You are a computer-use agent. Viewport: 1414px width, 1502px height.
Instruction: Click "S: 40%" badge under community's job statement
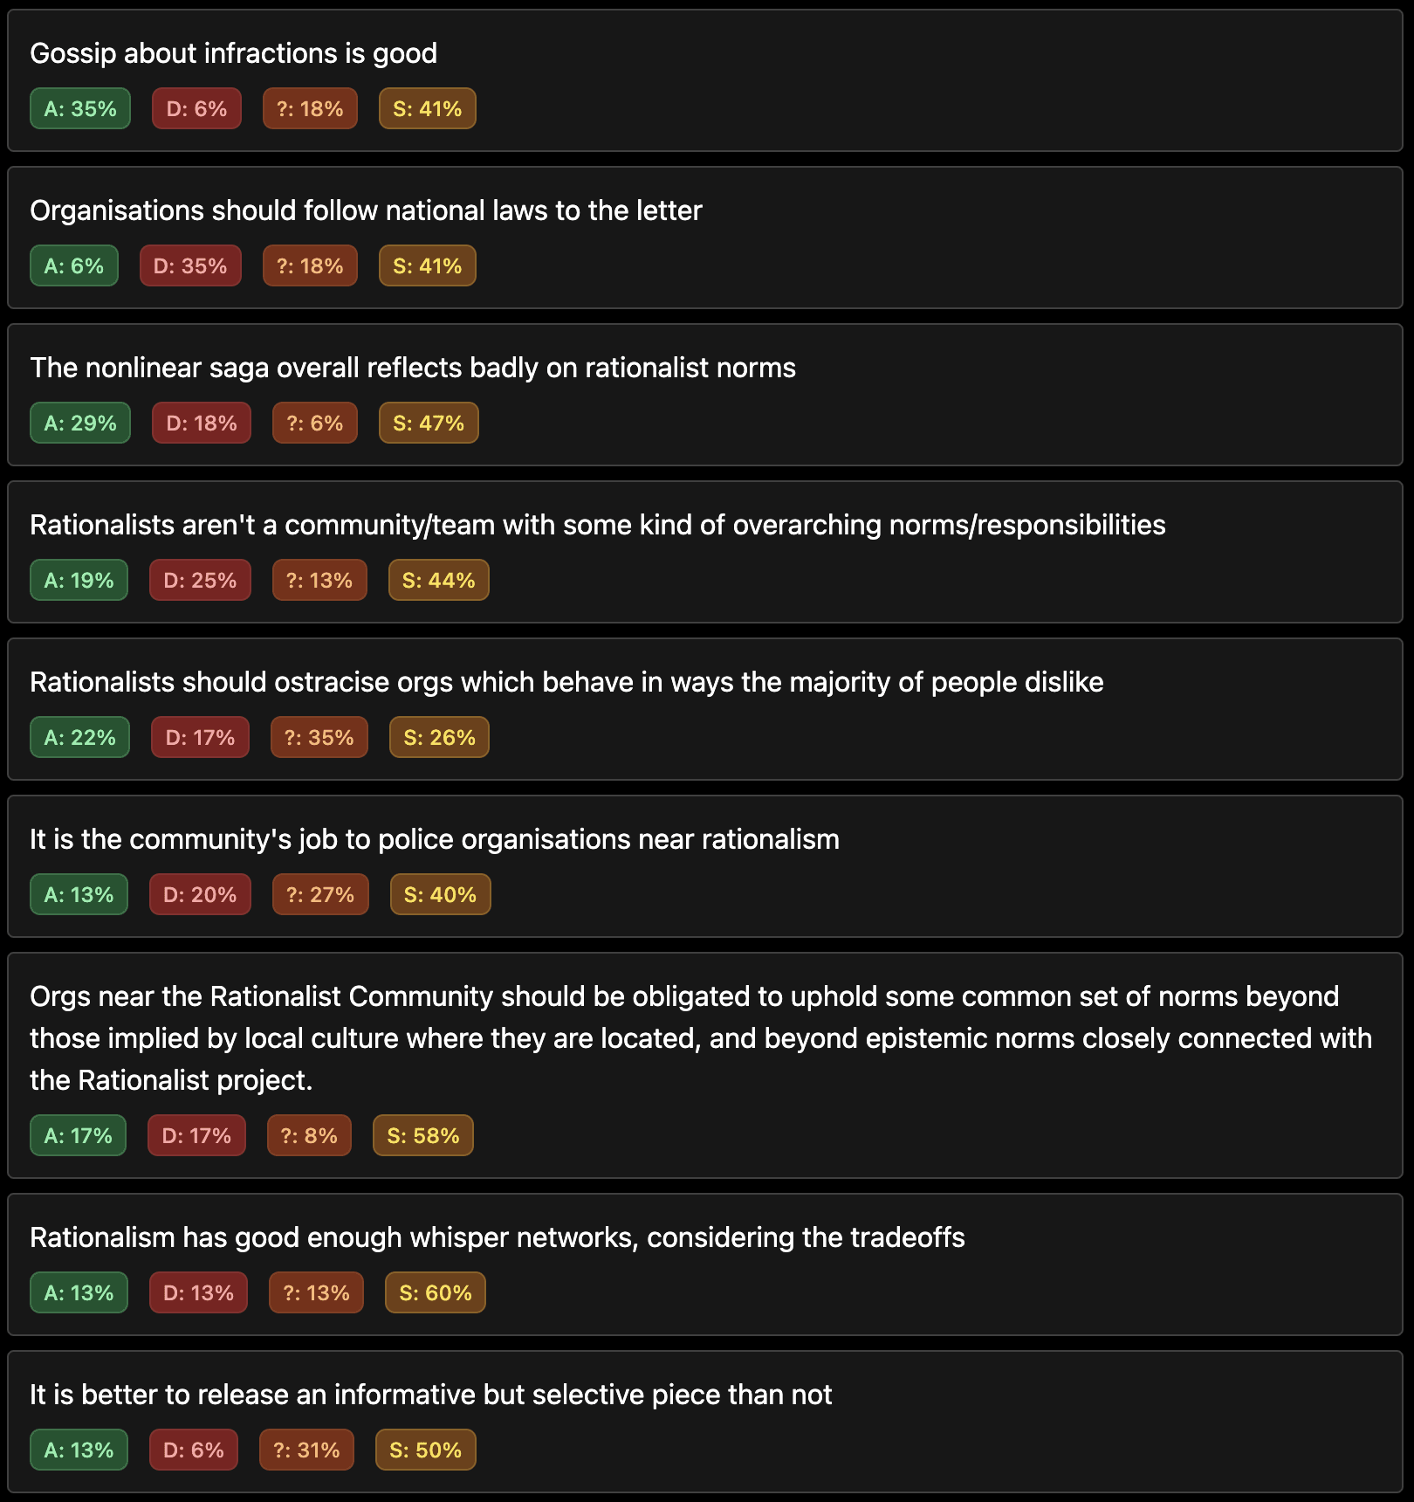[440, 895]
